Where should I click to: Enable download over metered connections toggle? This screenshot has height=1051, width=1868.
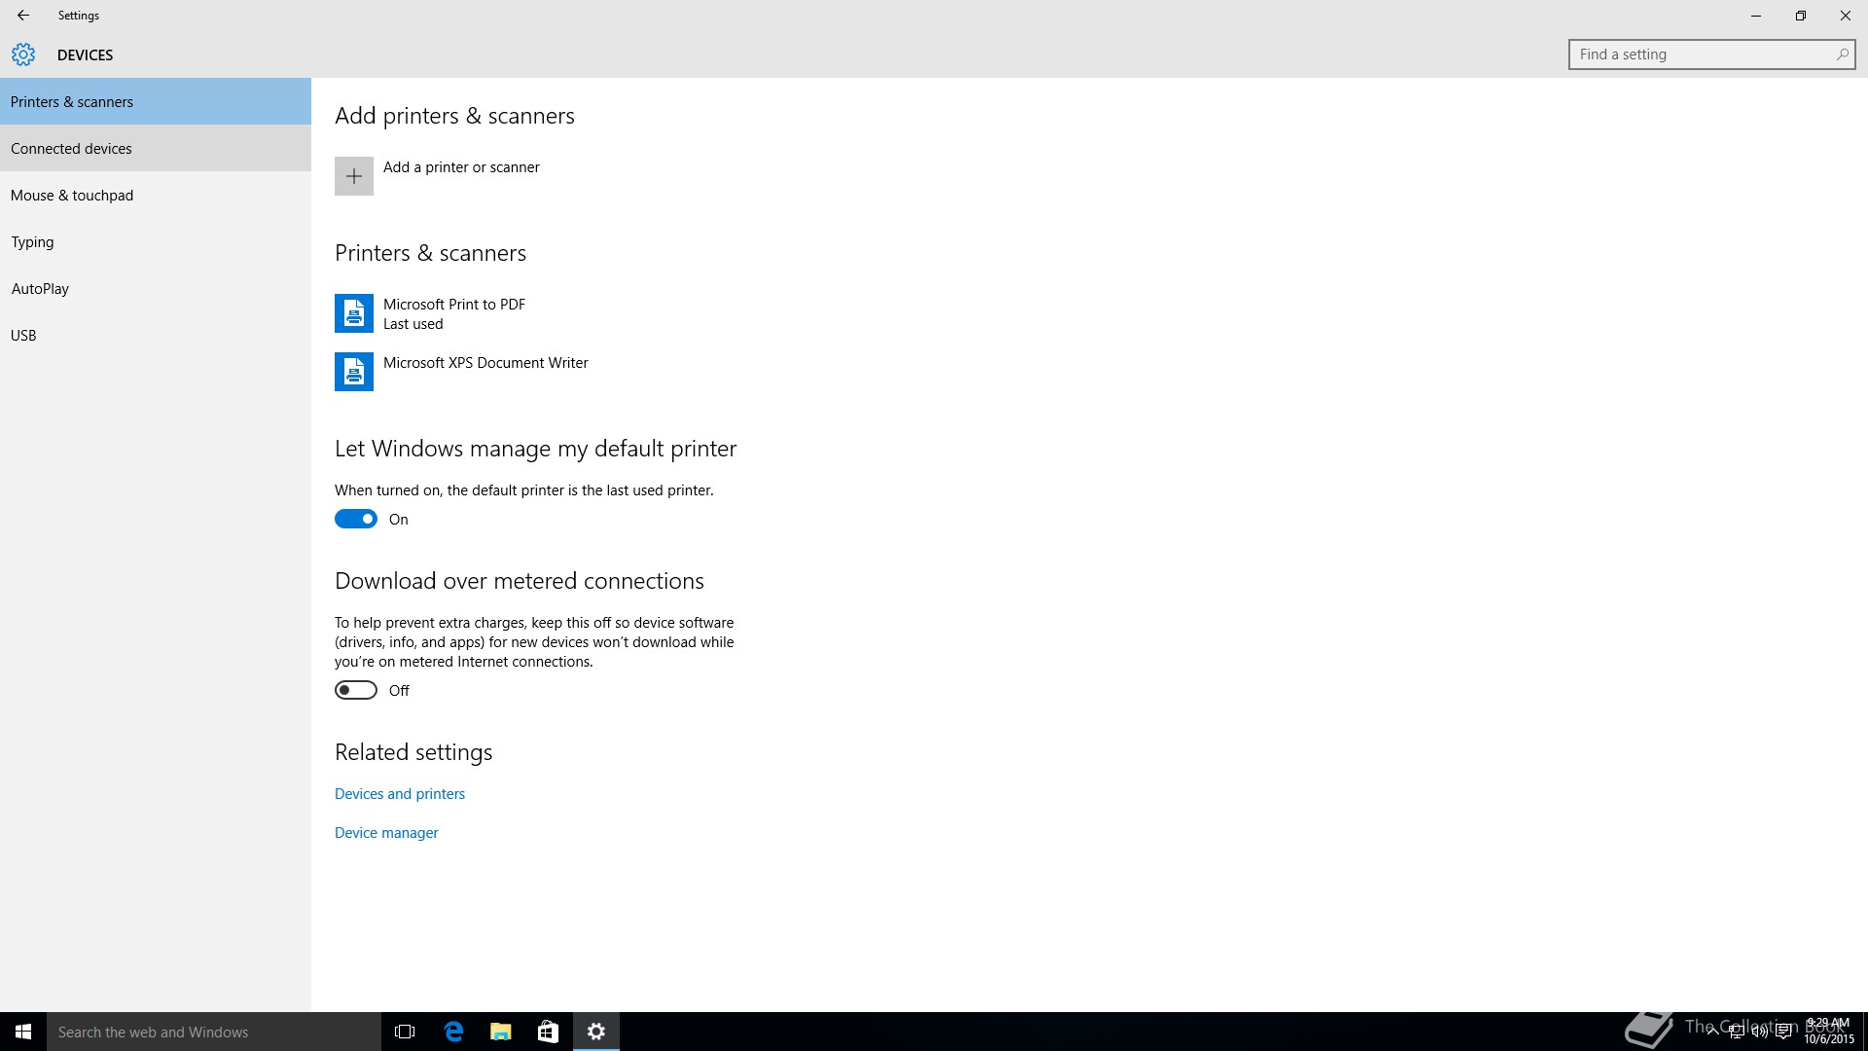[356, 690]
